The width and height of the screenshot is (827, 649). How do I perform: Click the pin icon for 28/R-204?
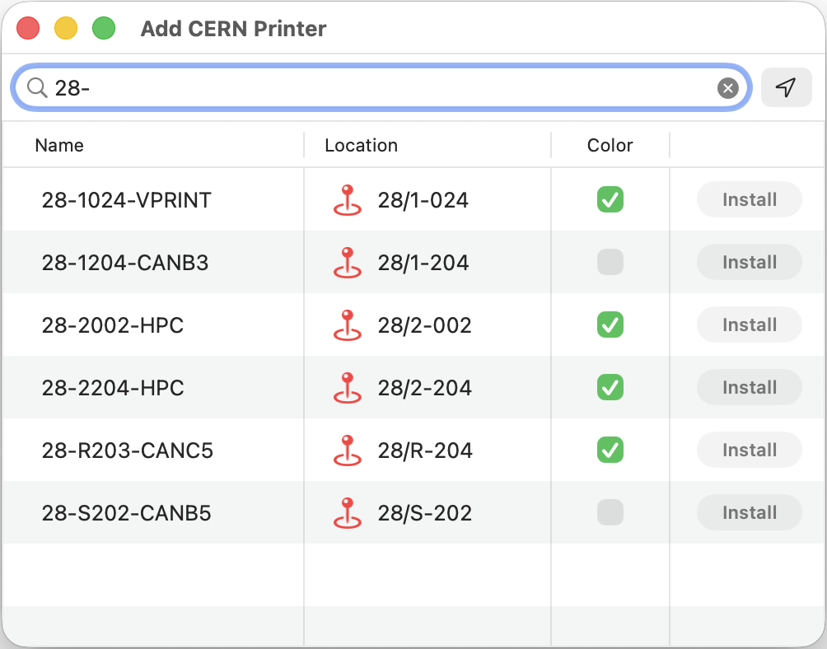347,451
